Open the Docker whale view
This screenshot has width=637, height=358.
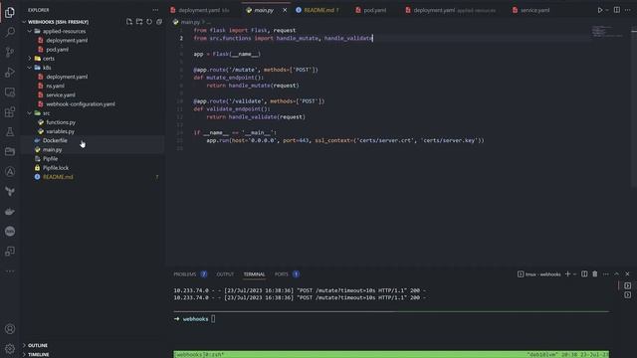click(10, 212)
